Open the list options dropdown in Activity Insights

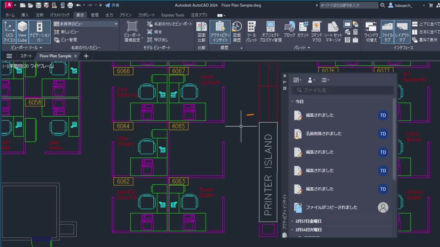(325, 80)
